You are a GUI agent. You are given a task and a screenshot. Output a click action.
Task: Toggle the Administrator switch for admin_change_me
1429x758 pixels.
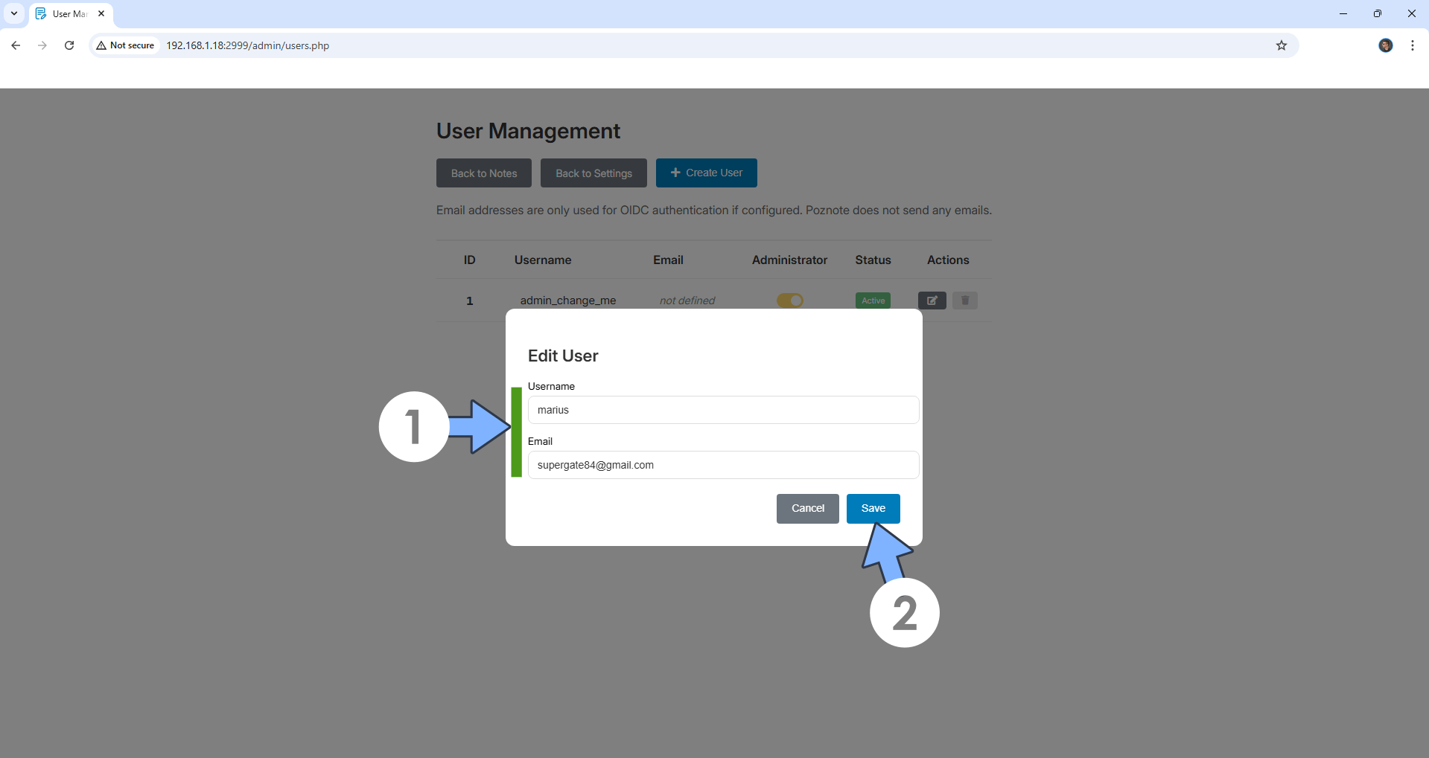click(790, 301)
